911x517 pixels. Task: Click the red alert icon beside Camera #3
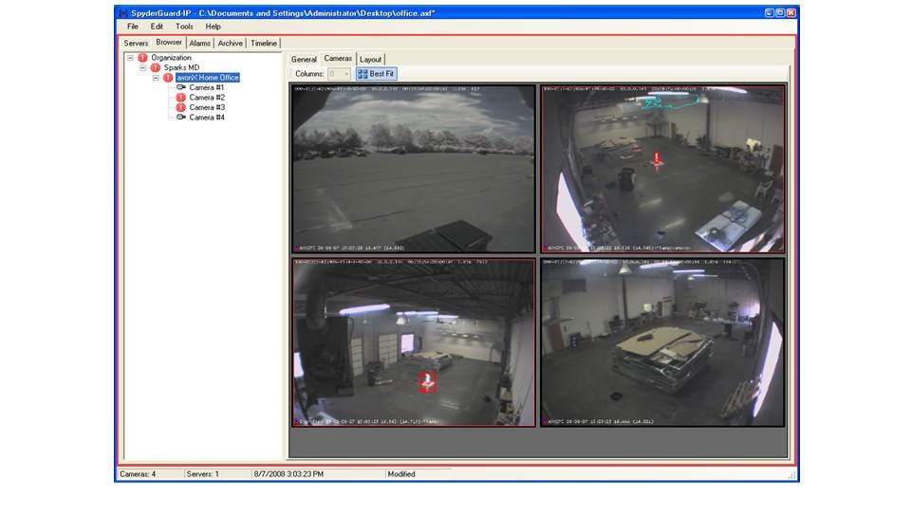click(180, 107)
